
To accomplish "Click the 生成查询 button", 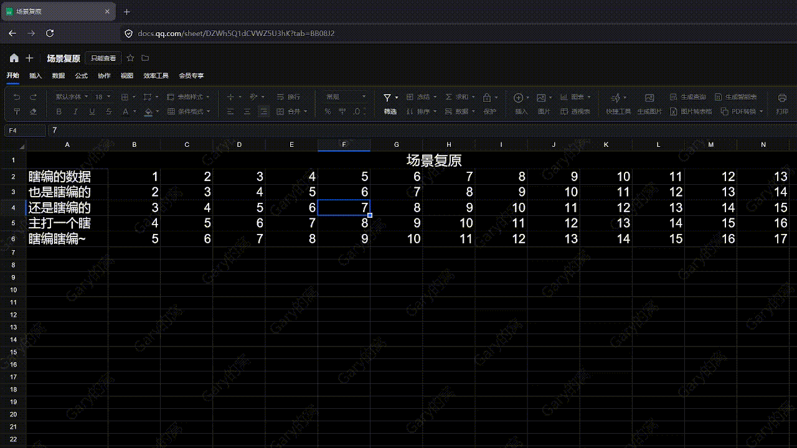I will click(688, 97).
